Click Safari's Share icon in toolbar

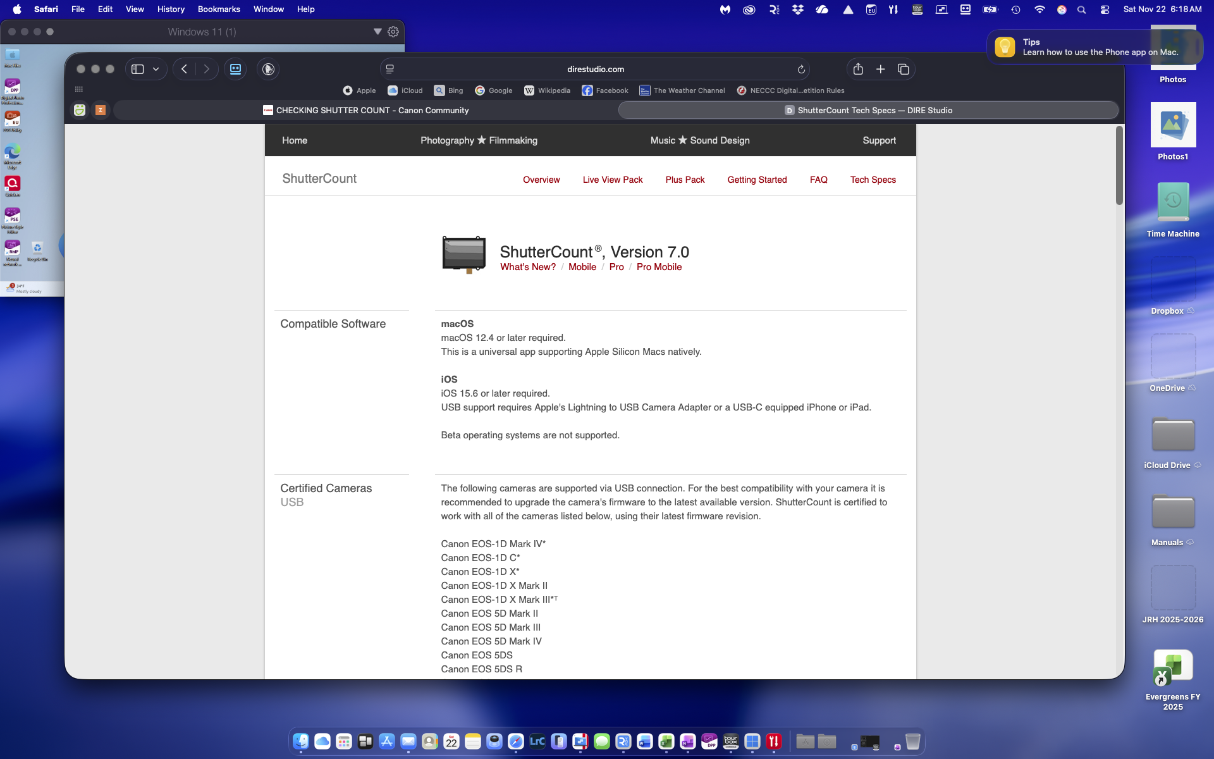click(858, 69)
